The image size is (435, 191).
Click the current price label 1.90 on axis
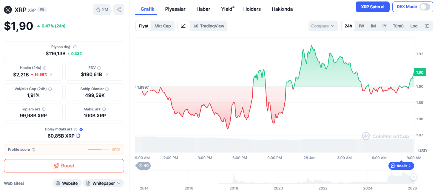420,72
